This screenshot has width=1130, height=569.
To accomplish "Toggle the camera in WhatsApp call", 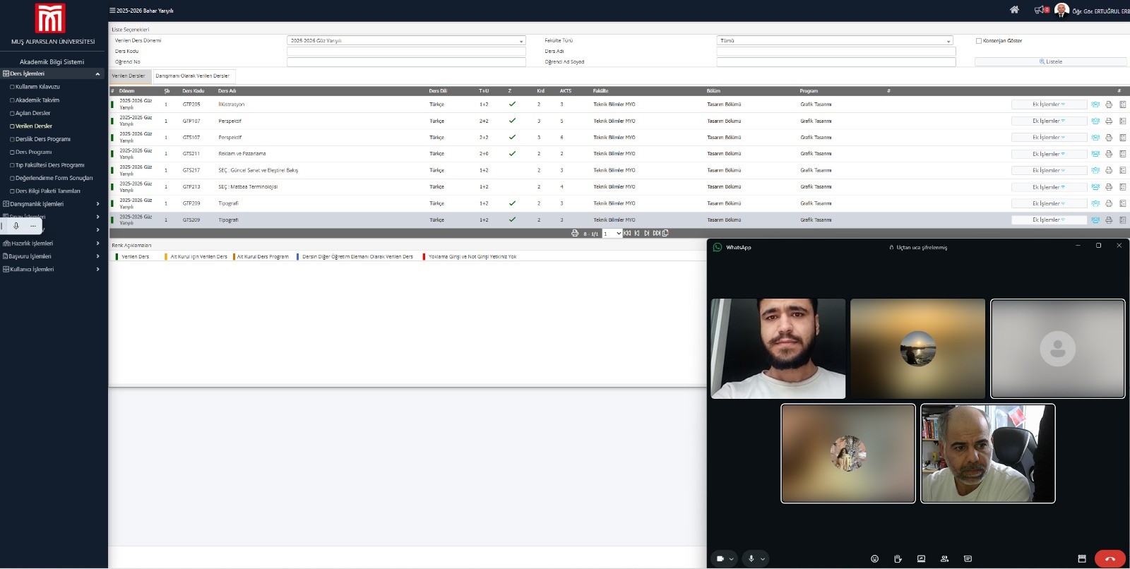I will pos(720,558).
